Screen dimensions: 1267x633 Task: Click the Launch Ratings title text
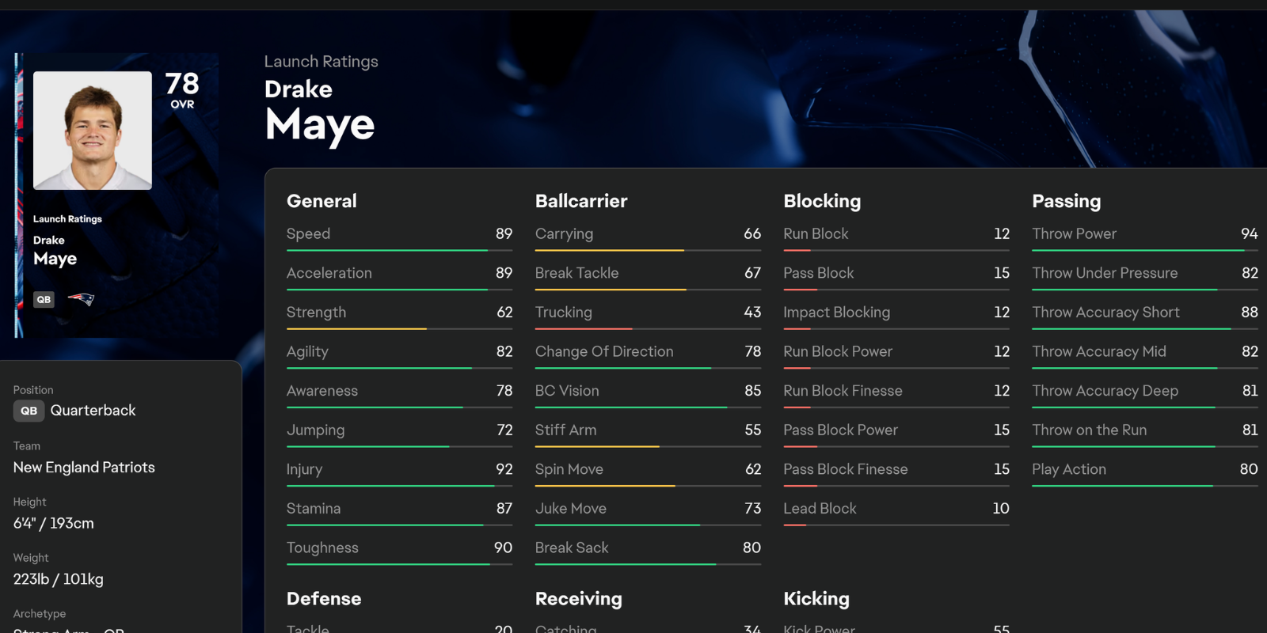coord(321,62)
